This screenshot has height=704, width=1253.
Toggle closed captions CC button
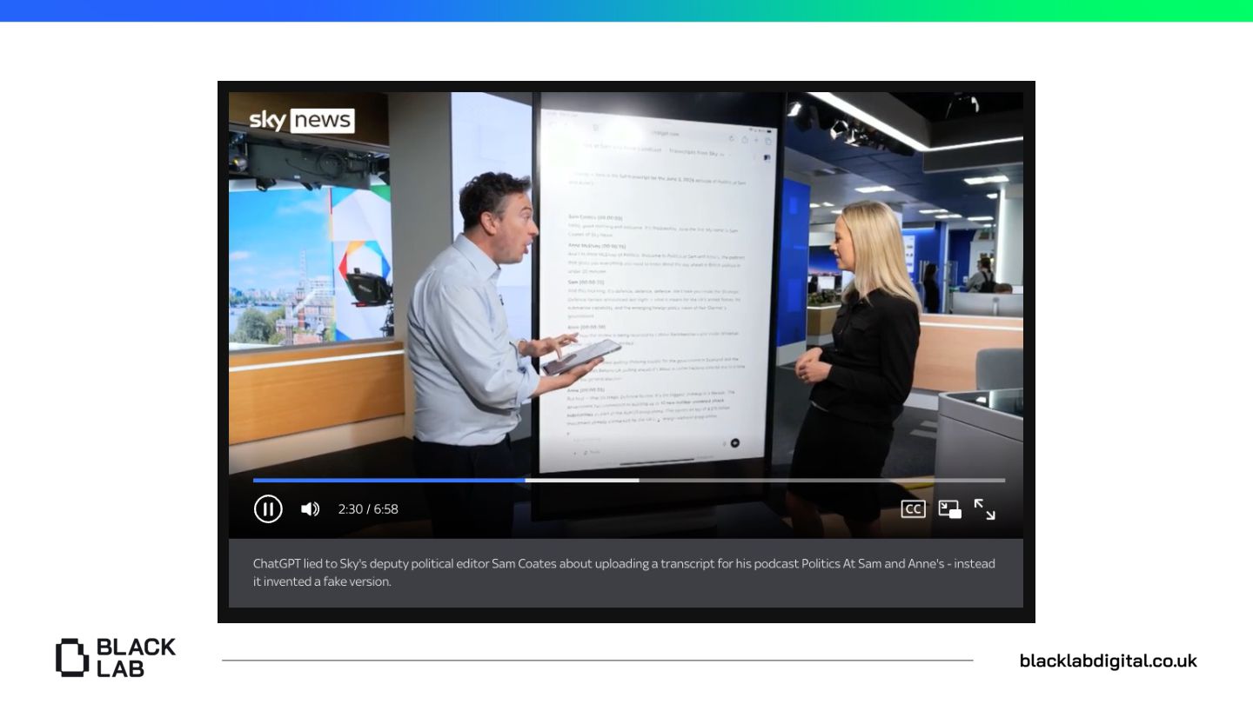click(x=913, y=509)
